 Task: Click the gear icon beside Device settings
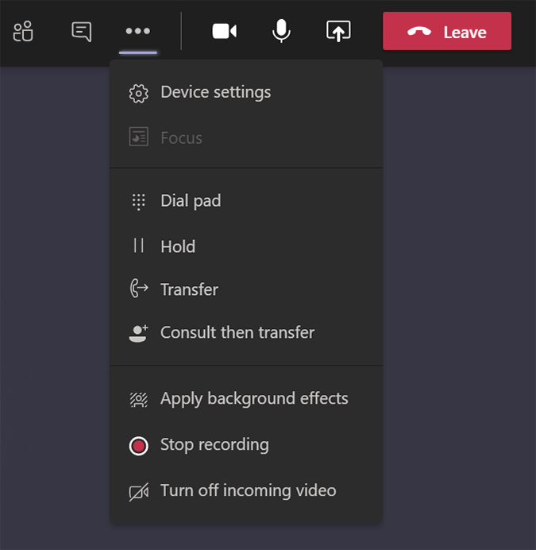tap(139, 93)
